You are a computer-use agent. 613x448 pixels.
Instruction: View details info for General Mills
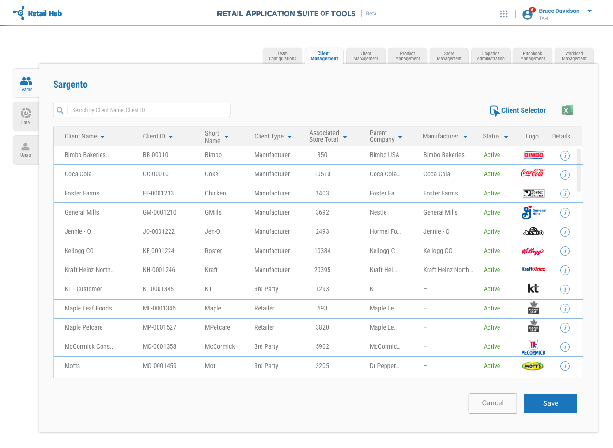pyautogui.click(x=565, y=213)
